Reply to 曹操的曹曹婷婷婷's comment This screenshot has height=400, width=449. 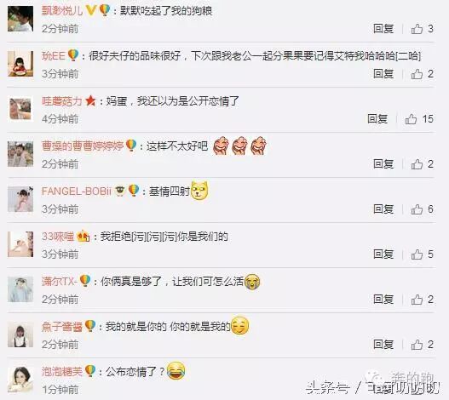(383, 164)
